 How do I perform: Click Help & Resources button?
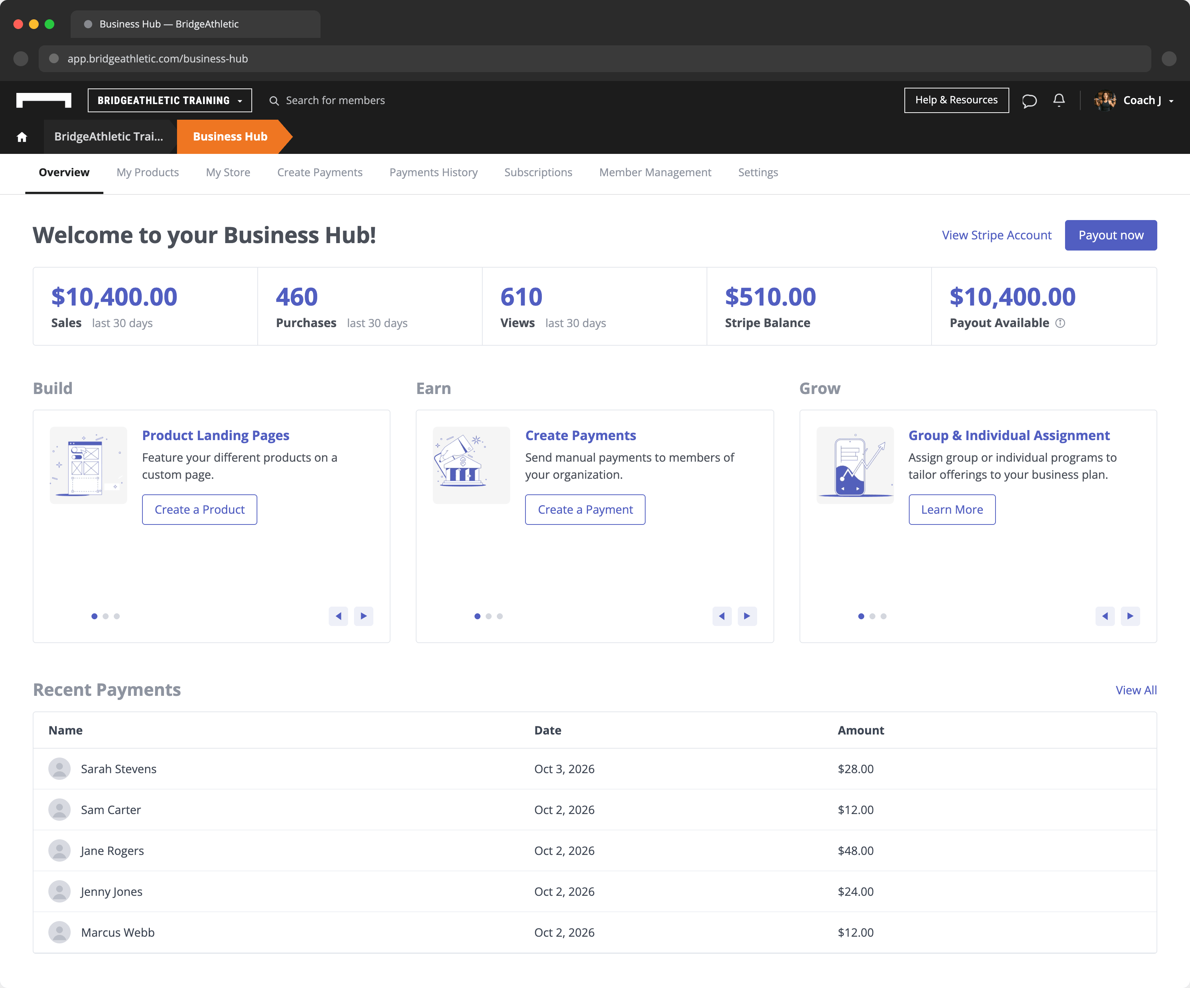pos(956,100)
